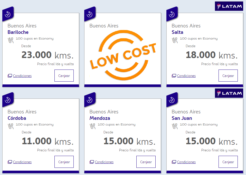This screenshot has height=175, width=246.
Task: Click the Low Cost stamp image
Action: pyautogui.click(x=123, y=55)
